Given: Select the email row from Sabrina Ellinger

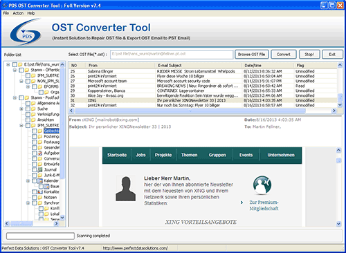Looking at the screenshot, I should coord(203,71).
